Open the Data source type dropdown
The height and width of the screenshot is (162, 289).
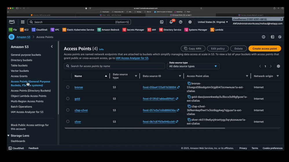point(193,66)
